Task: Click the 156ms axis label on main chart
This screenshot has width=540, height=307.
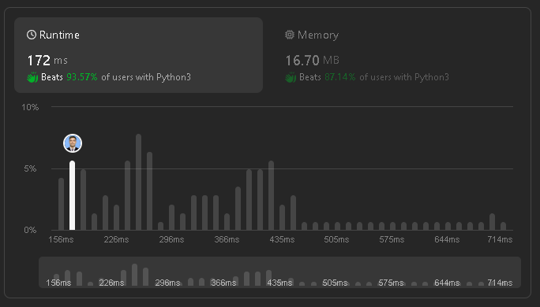Action: click(x=61, y=239)
